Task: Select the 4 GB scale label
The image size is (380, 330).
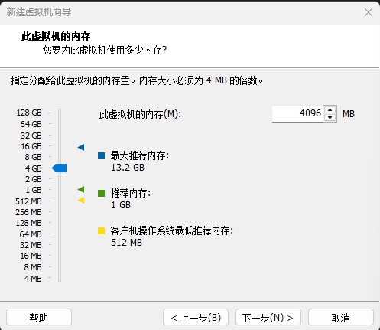Action: pos(33,168)
